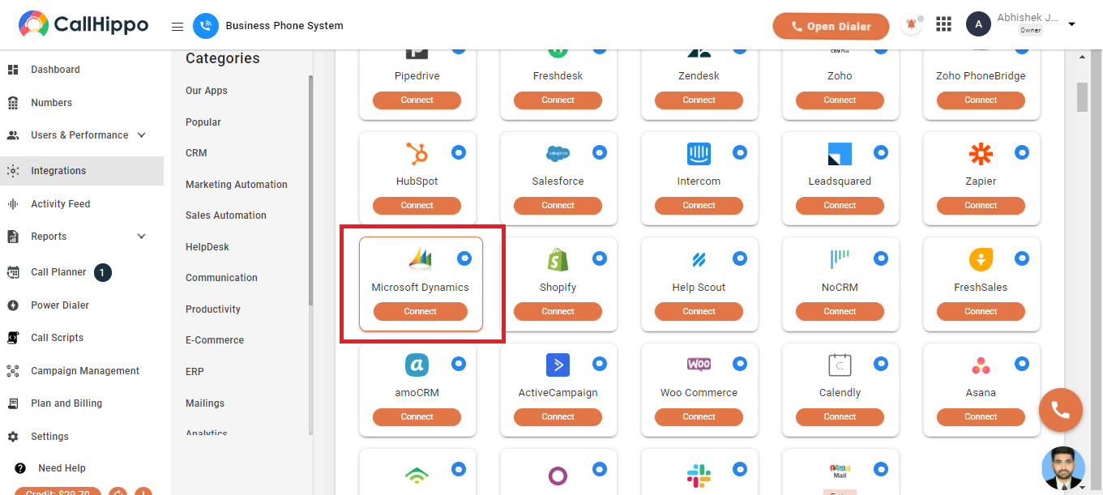The height and width of the screenshot is (495, 1103).
Task: Expand the Reports menu chevron
Action: click(141, 237)
